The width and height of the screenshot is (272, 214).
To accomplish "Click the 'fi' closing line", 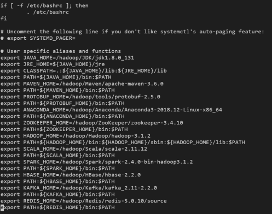I will pos(4,19).
